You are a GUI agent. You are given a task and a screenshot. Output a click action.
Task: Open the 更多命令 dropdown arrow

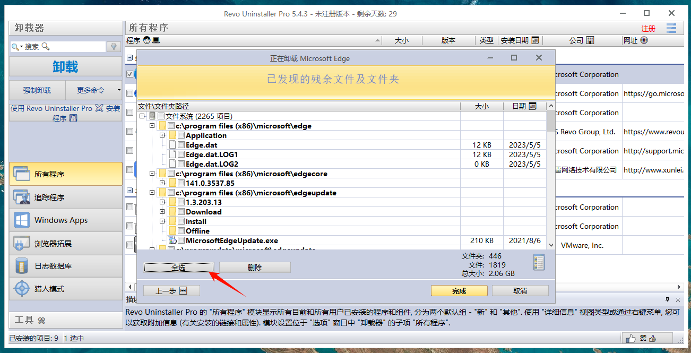[119, 90]
